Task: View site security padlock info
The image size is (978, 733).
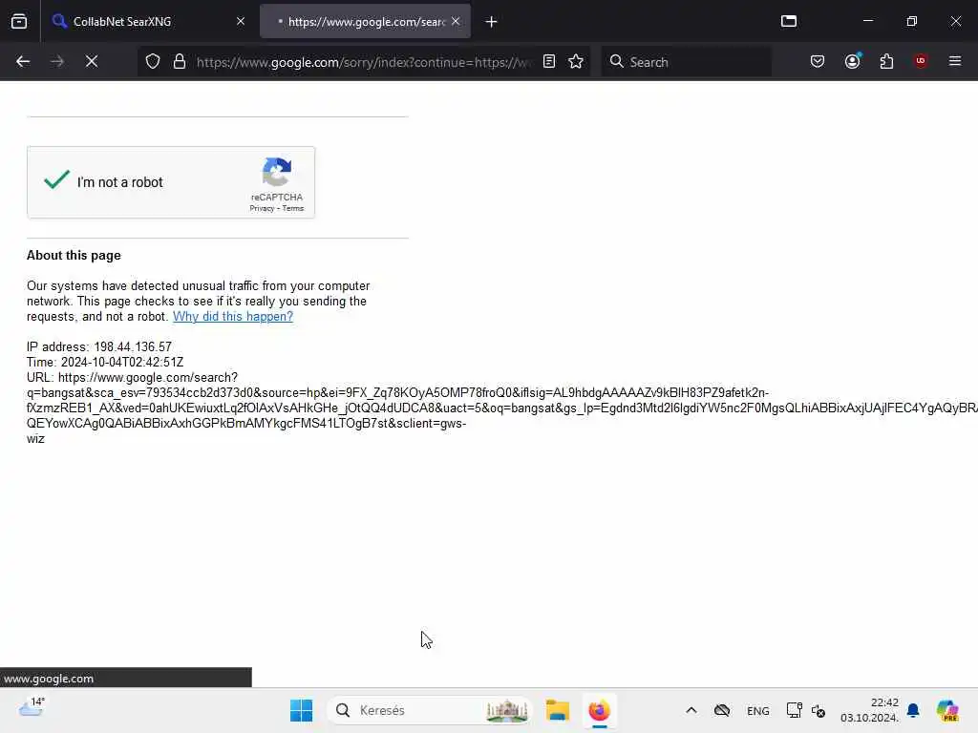Action: tap(180, 61)
